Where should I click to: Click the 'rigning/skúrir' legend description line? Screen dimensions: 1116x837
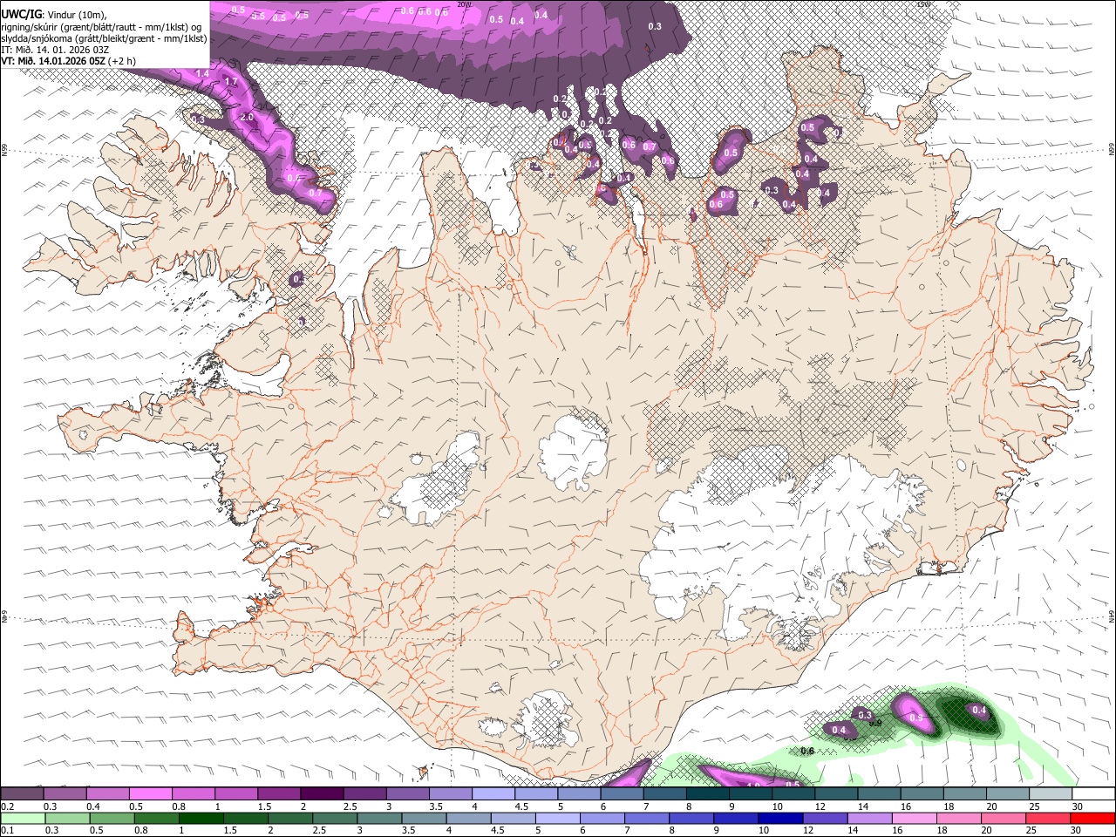[x=101, y=26]
